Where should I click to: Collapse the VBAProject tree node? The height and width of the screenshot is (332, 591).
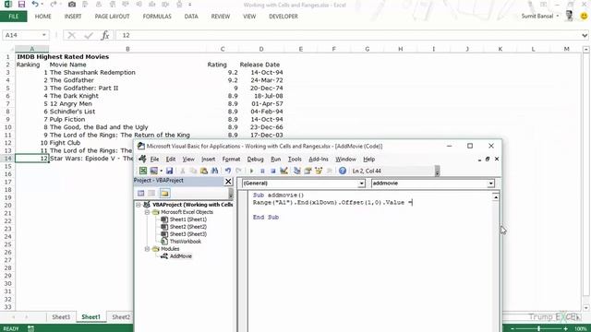tap(139, 205)
